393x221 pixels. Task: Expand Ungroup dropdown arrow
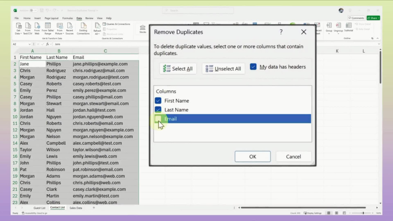[x=338, y=34]
